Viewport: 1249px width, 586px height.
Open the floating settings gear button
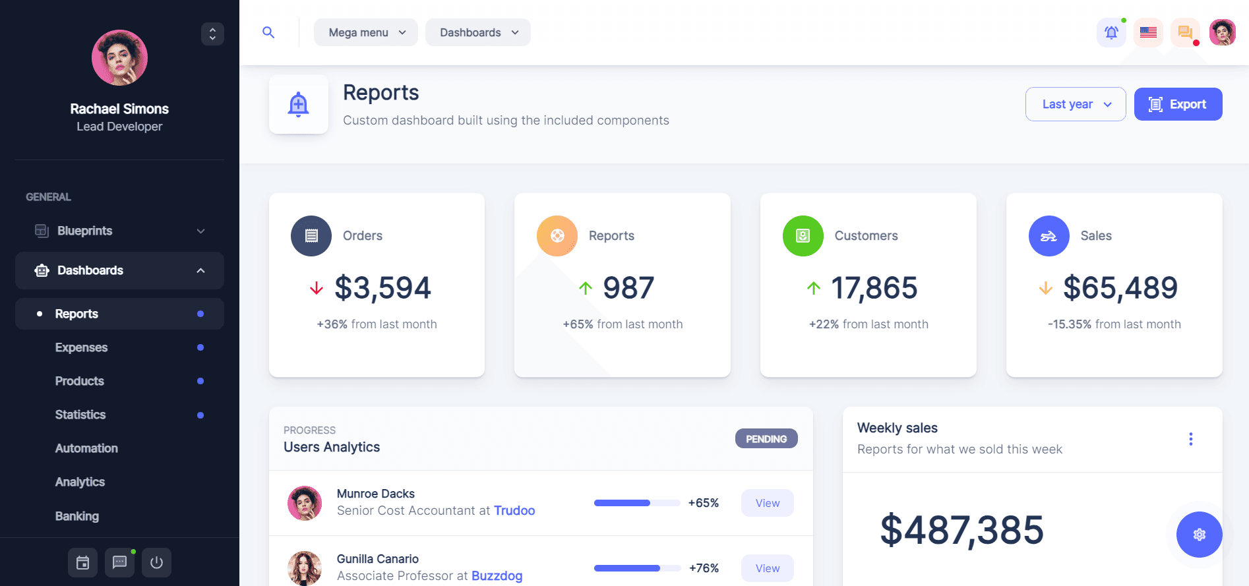click(x=1199, y=535)
